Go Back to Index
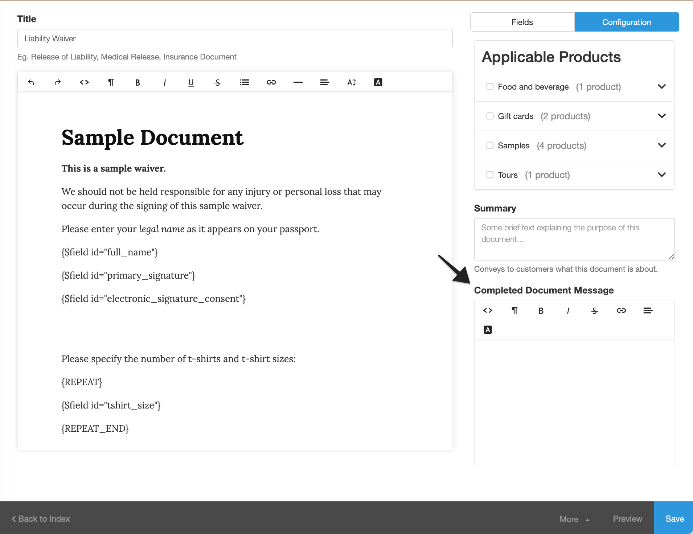The image size is (693, 534). pos(41,519)
